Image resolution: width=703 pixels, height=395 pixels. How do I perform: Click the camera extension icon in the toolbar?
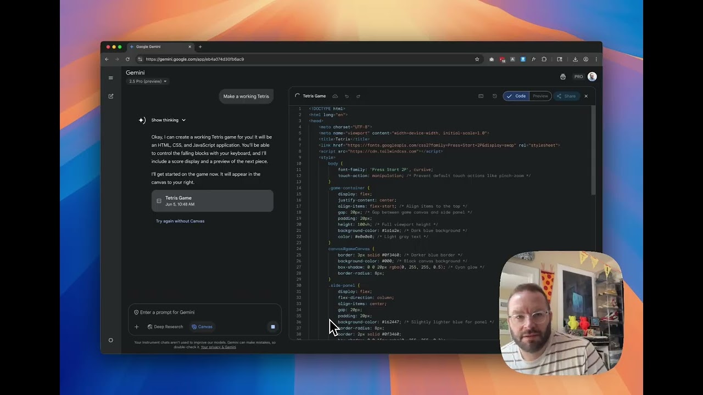[492, 59]
